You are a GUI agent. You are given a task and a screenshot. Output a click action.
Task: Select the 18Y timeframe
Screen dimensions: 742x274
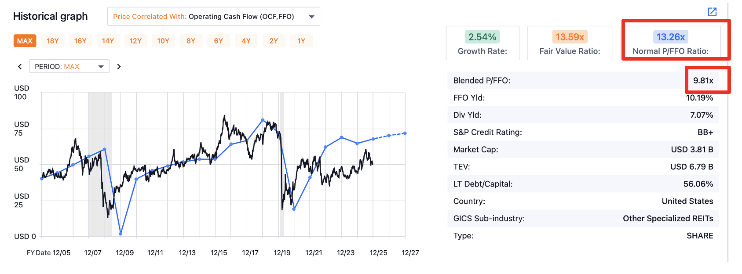click(53, 41)
